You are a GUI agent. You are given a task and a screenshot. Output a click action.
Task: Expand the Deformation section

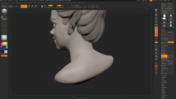(164, 87)
